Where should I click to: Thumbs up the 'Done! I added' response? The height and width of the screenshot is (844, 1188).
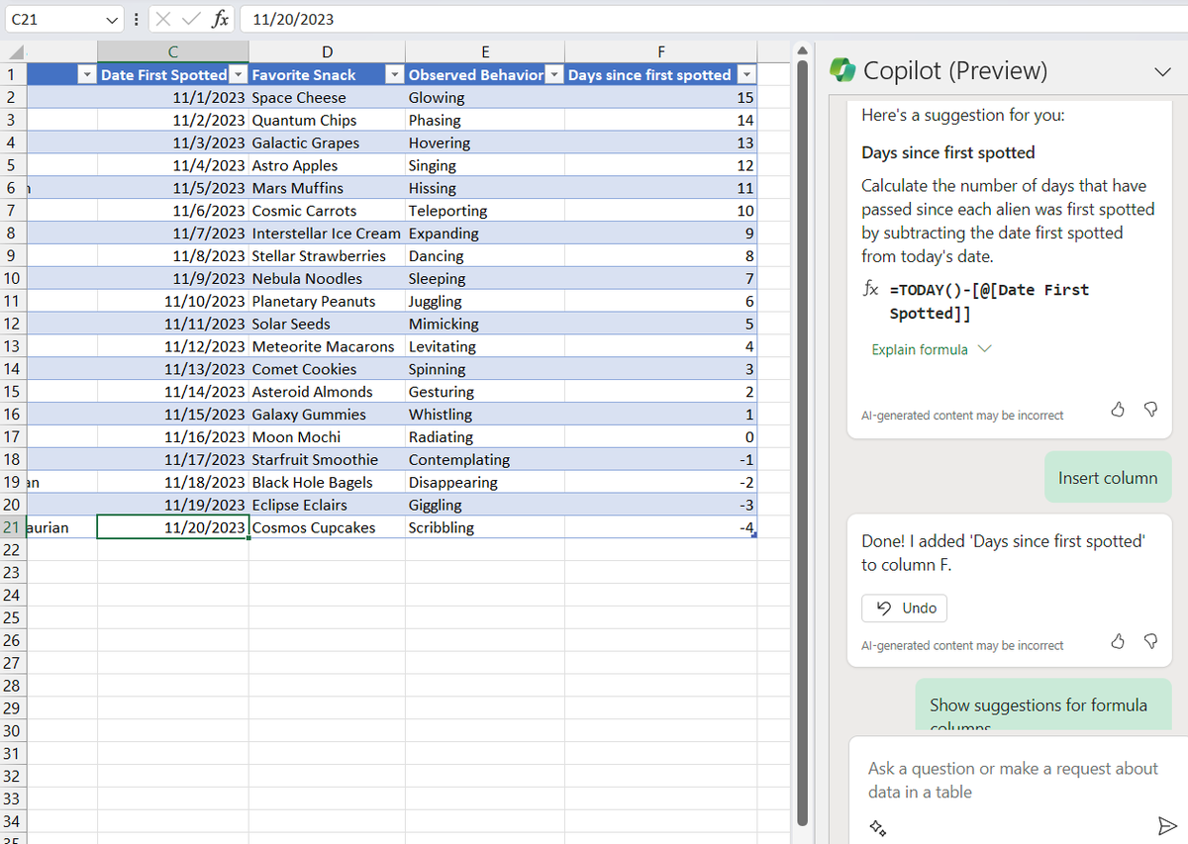point(1118,640)
